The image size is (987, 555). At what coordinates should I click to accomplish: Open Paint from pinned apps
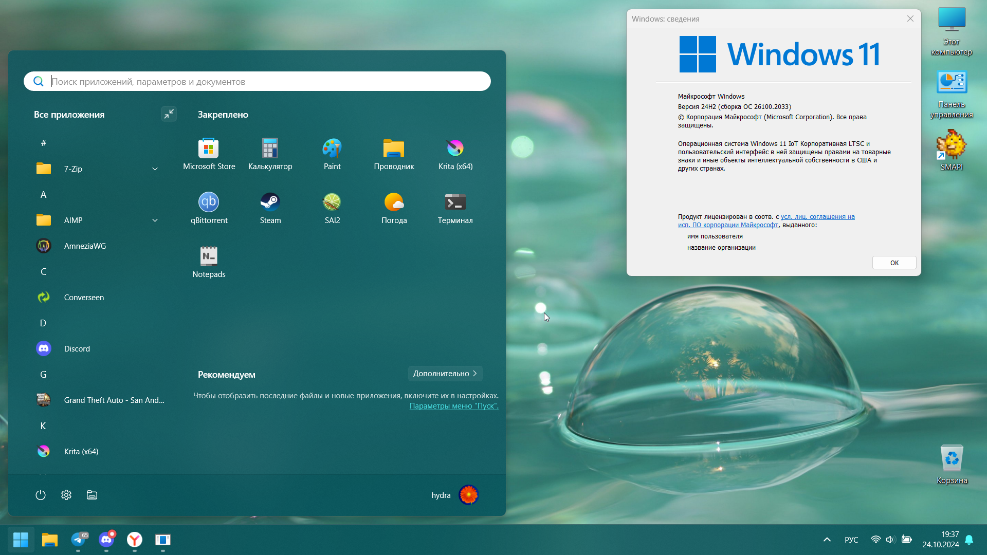point(332,154)
